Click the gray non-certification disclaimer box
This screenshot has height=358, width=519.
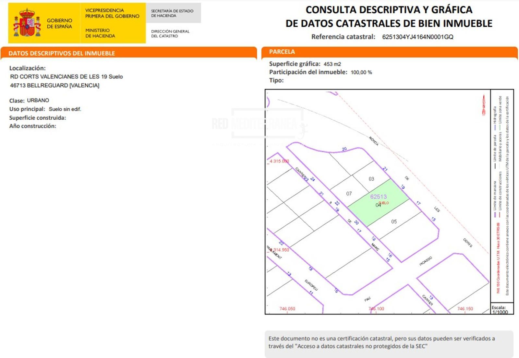[x=389, y=343]
